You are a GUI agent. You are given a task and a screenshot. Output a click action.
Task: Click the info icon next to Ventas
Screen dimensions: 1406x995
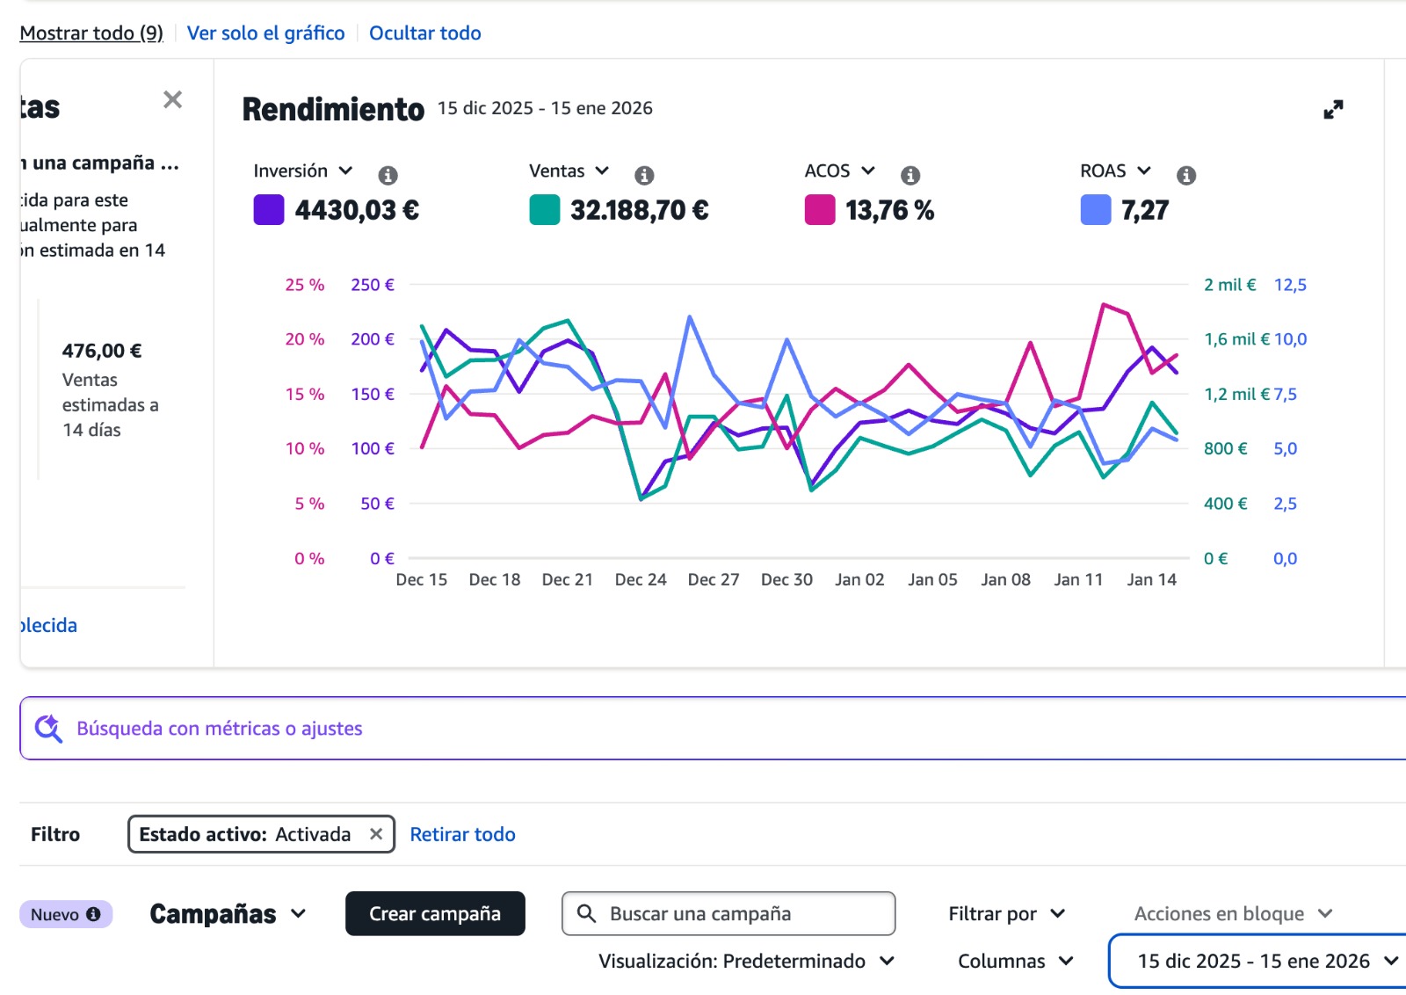pyautogui.click(x=644, y=175)
